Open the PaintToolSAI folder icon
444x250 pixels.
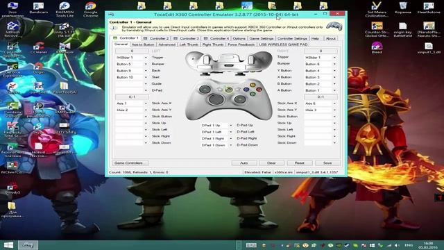65,88
